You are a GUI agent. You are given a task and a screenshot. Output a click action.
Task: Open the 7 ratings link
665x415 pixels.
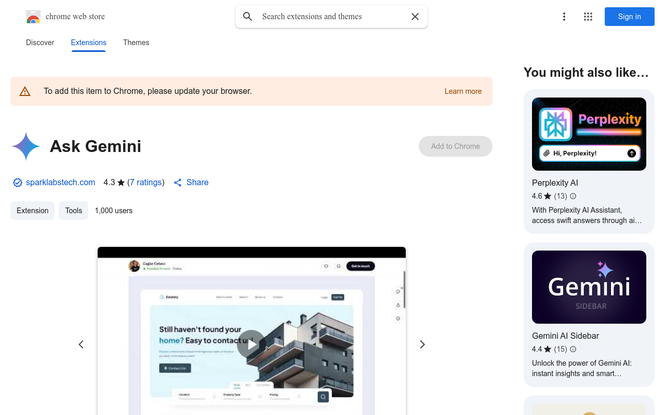coord(145,183)
